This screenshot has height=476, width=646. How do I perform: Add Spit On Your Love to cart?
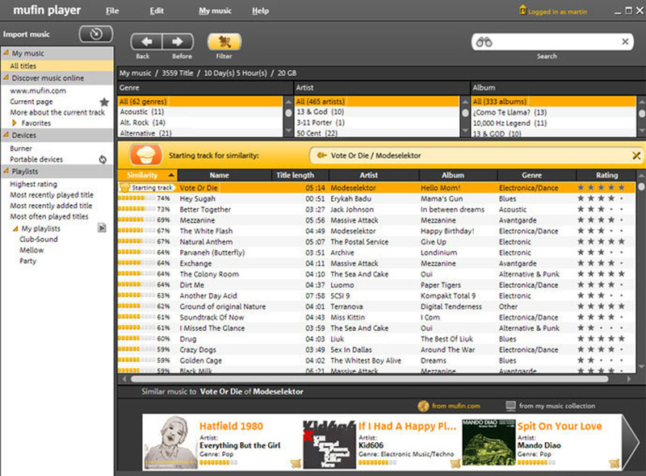tap(614, 464)
